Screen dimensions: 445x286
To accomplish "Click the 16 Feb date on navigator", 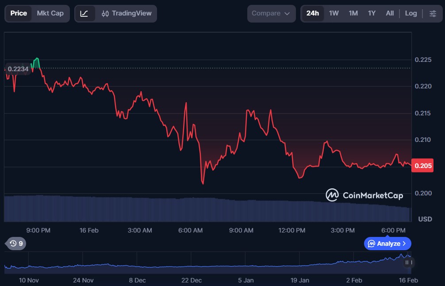I will point(409,280).
